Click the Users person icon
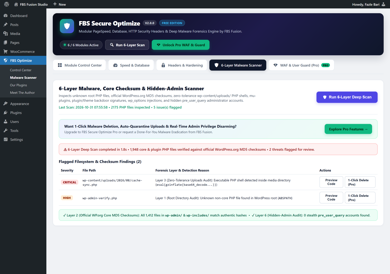 pyautogui.click(x=6, y=122)
